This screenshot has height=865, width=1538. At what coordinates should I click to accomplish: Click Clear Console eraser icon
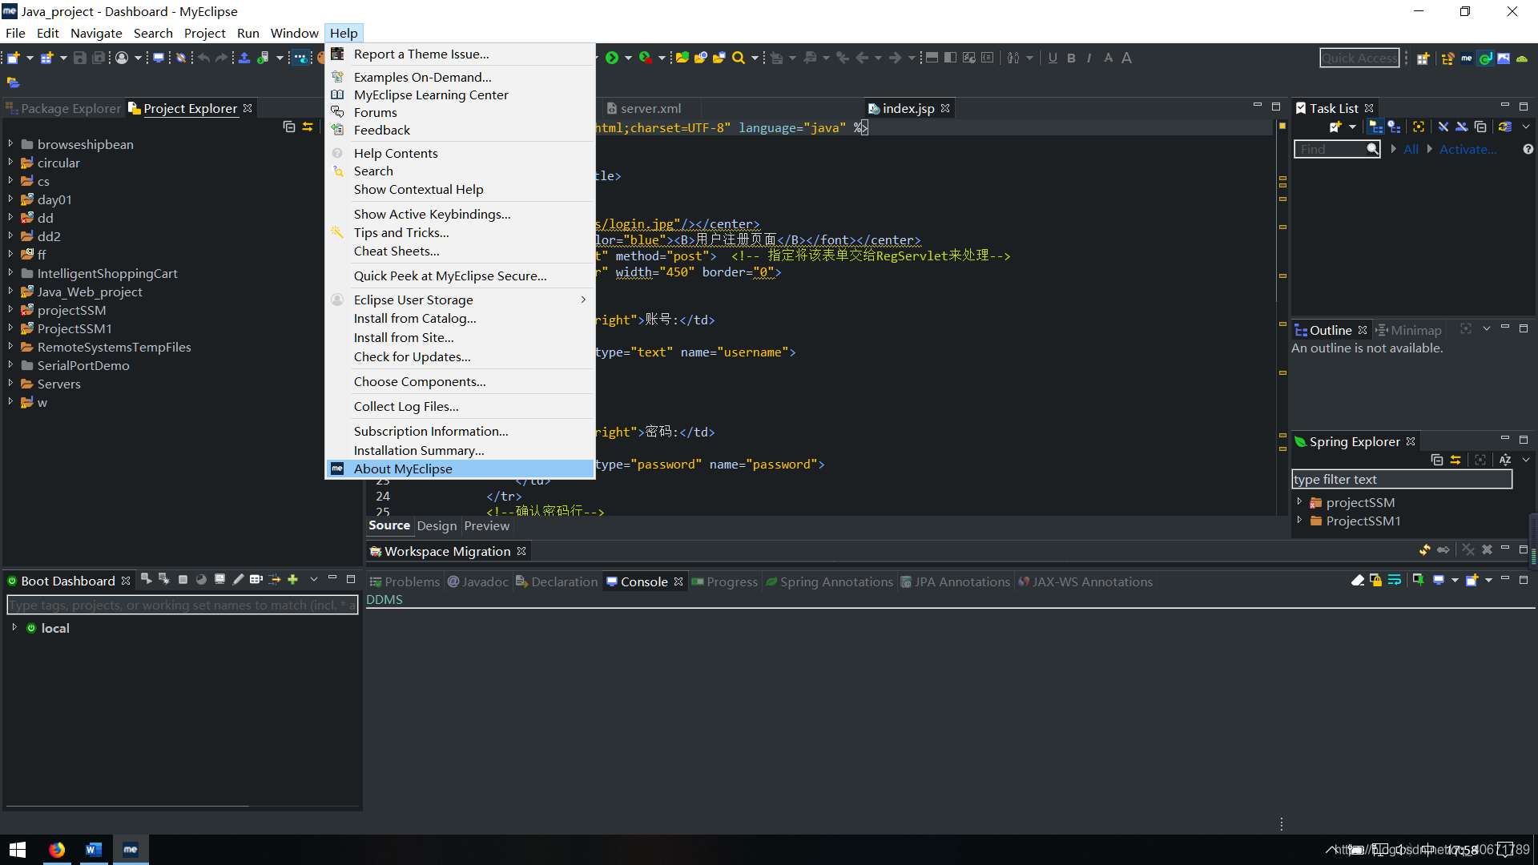click(x=1358, y=581)
